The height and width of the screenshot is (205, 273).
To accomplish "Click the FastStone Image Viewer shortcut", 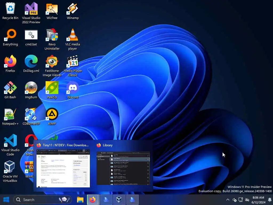I will coord(52,66).
